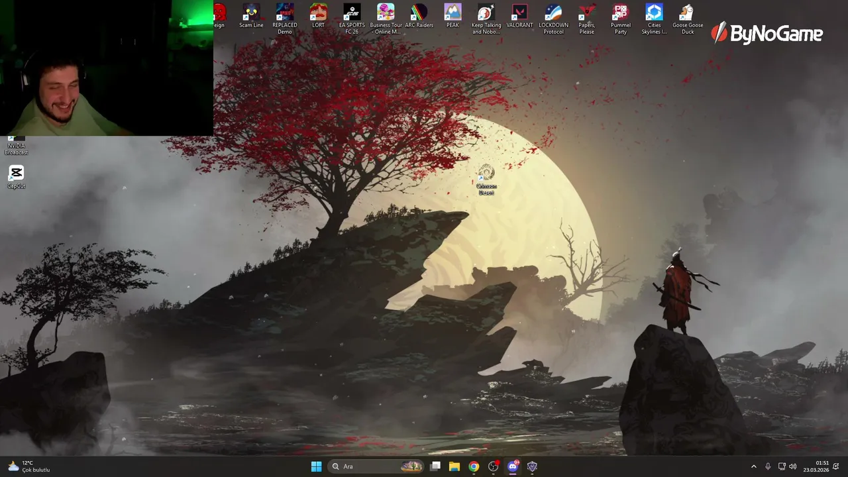Select the ARC Raiders shortcut

419,17
